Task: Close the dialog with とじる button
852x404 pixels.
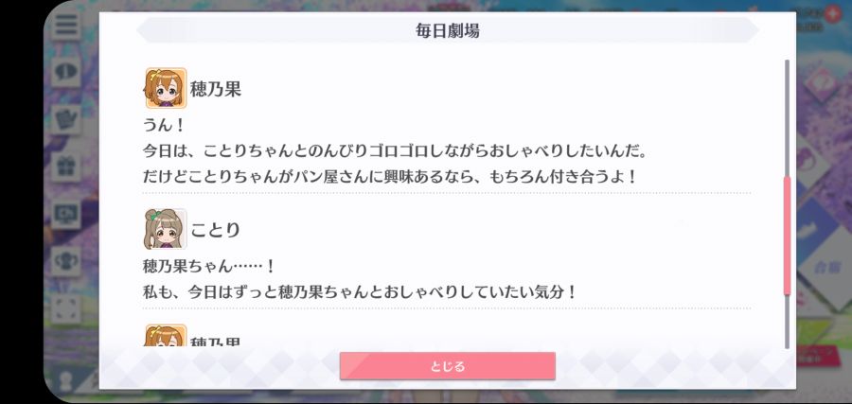Action: 447,366
